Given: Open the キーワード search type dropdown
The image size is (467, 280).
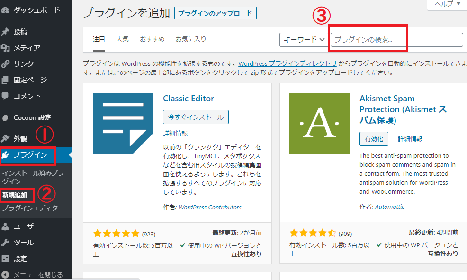Looking at the screenshot, I should (304, 40).
